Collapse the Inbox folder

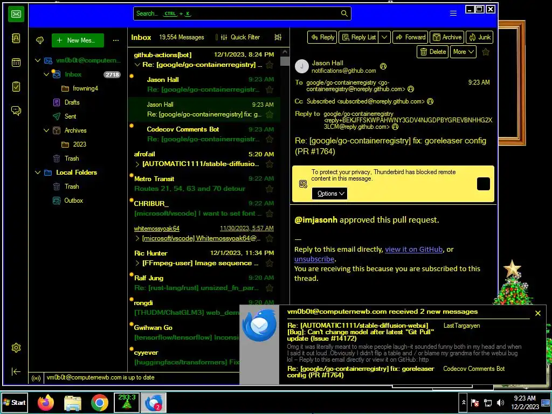[x=46, y=74]
